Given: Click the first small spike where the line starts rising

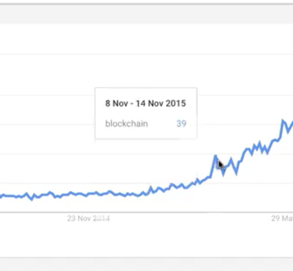Looking at the screenshot, I should 151,187.
